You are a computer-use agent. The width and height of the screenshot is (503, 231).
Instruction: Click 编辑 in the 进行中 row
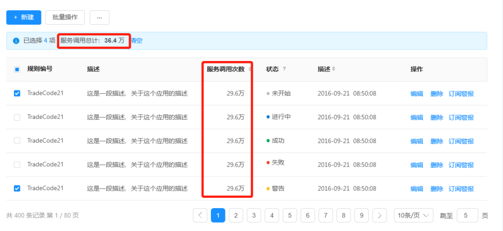[x=417, y=117]
